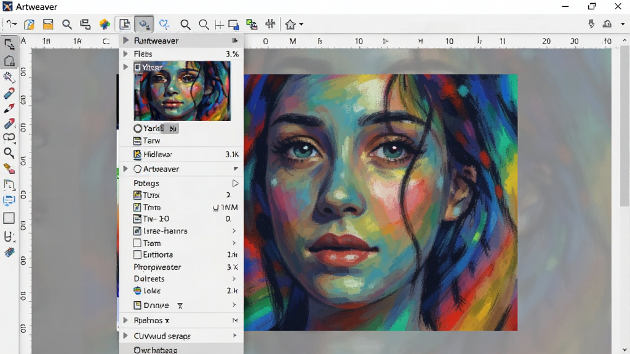Click the icon at right of Runtweaver header
Image resolution: width=630 pixels, height=354 pixels.
point(235,41)
